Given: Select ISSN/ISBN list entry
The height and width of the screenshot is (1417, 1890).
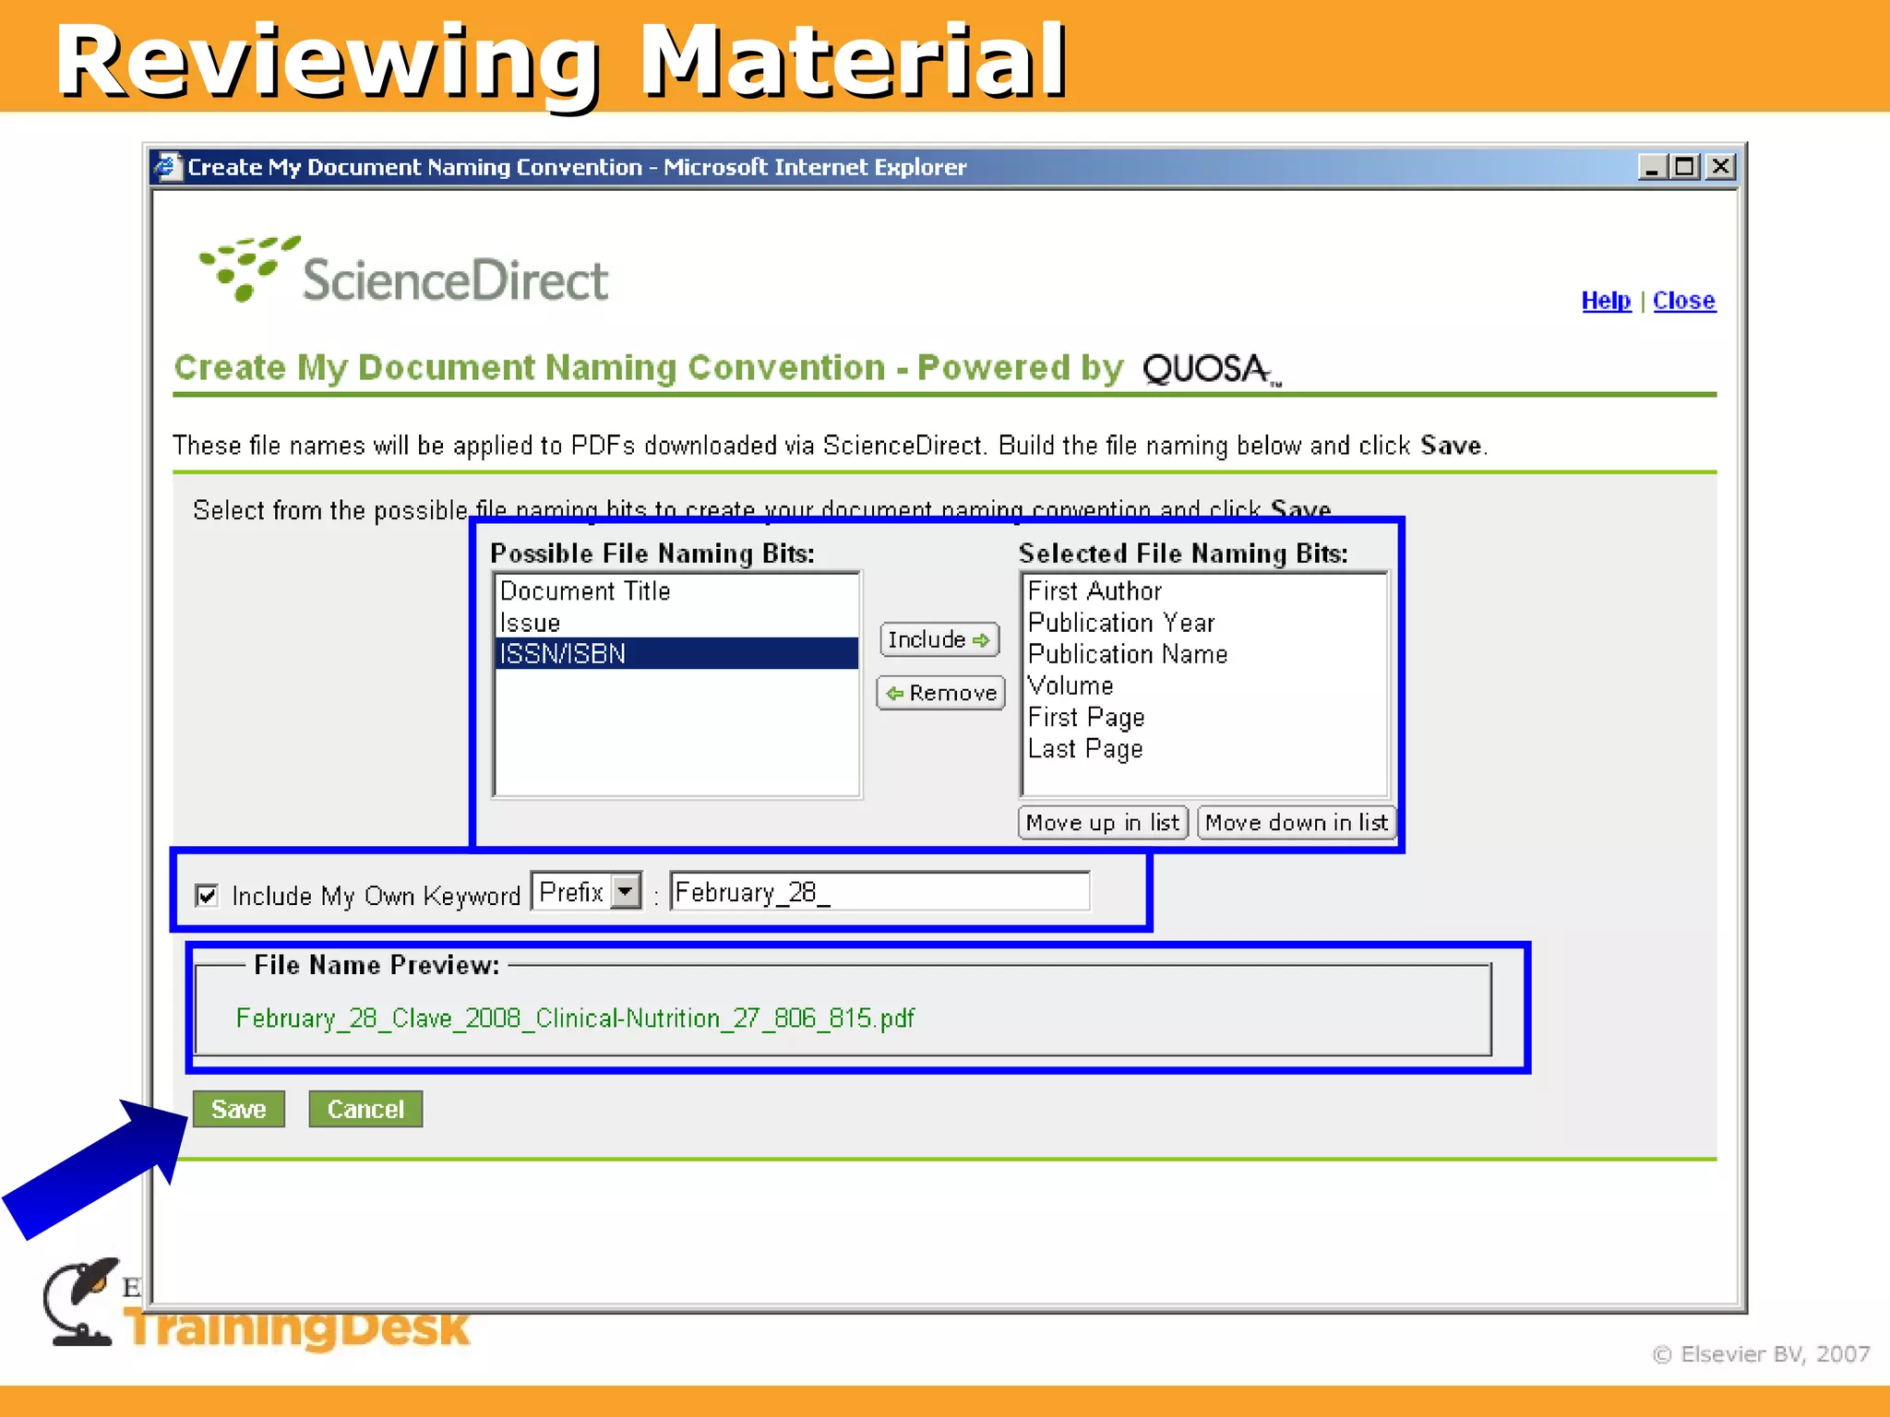Looking at the screenshot, I should tap(563, 654).
